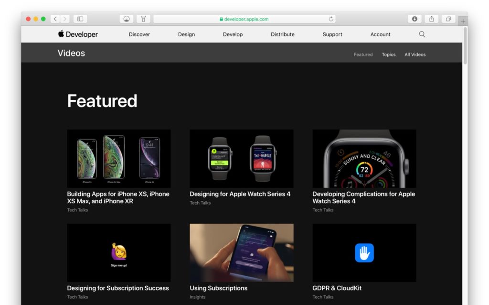Activate the search magnifier icon
The height and width of the screenshot is (305, 489).
coord(422,34)
